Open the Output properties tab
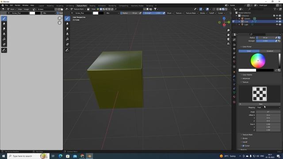 pos(234,49)
